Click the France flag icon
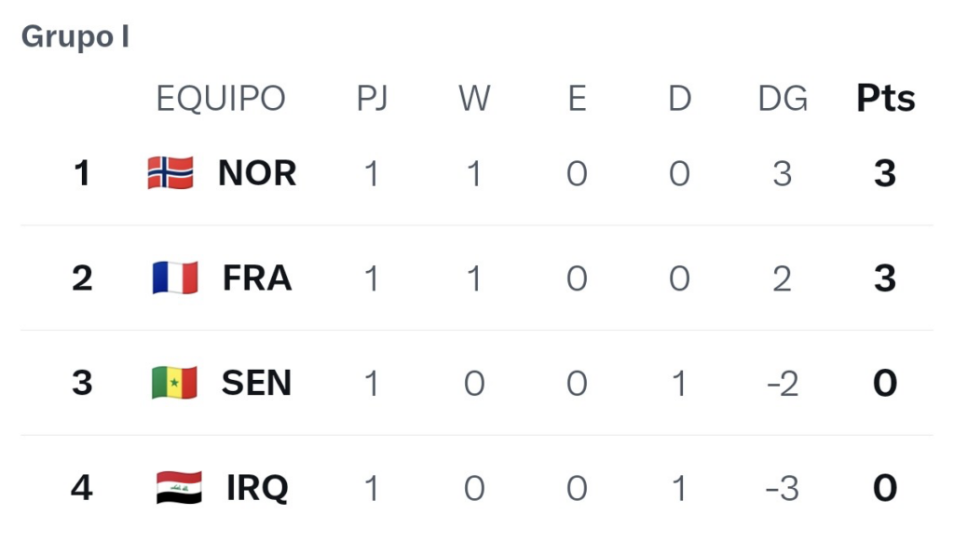The image size is (954, 542). [175, 278]
